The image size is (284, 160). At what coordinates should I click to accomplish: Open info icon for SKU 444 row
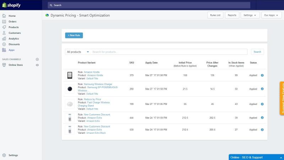262,118
